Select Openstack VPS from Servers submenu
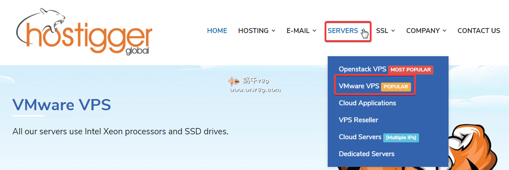Screen dimensions: 509x170 point(362,69)
